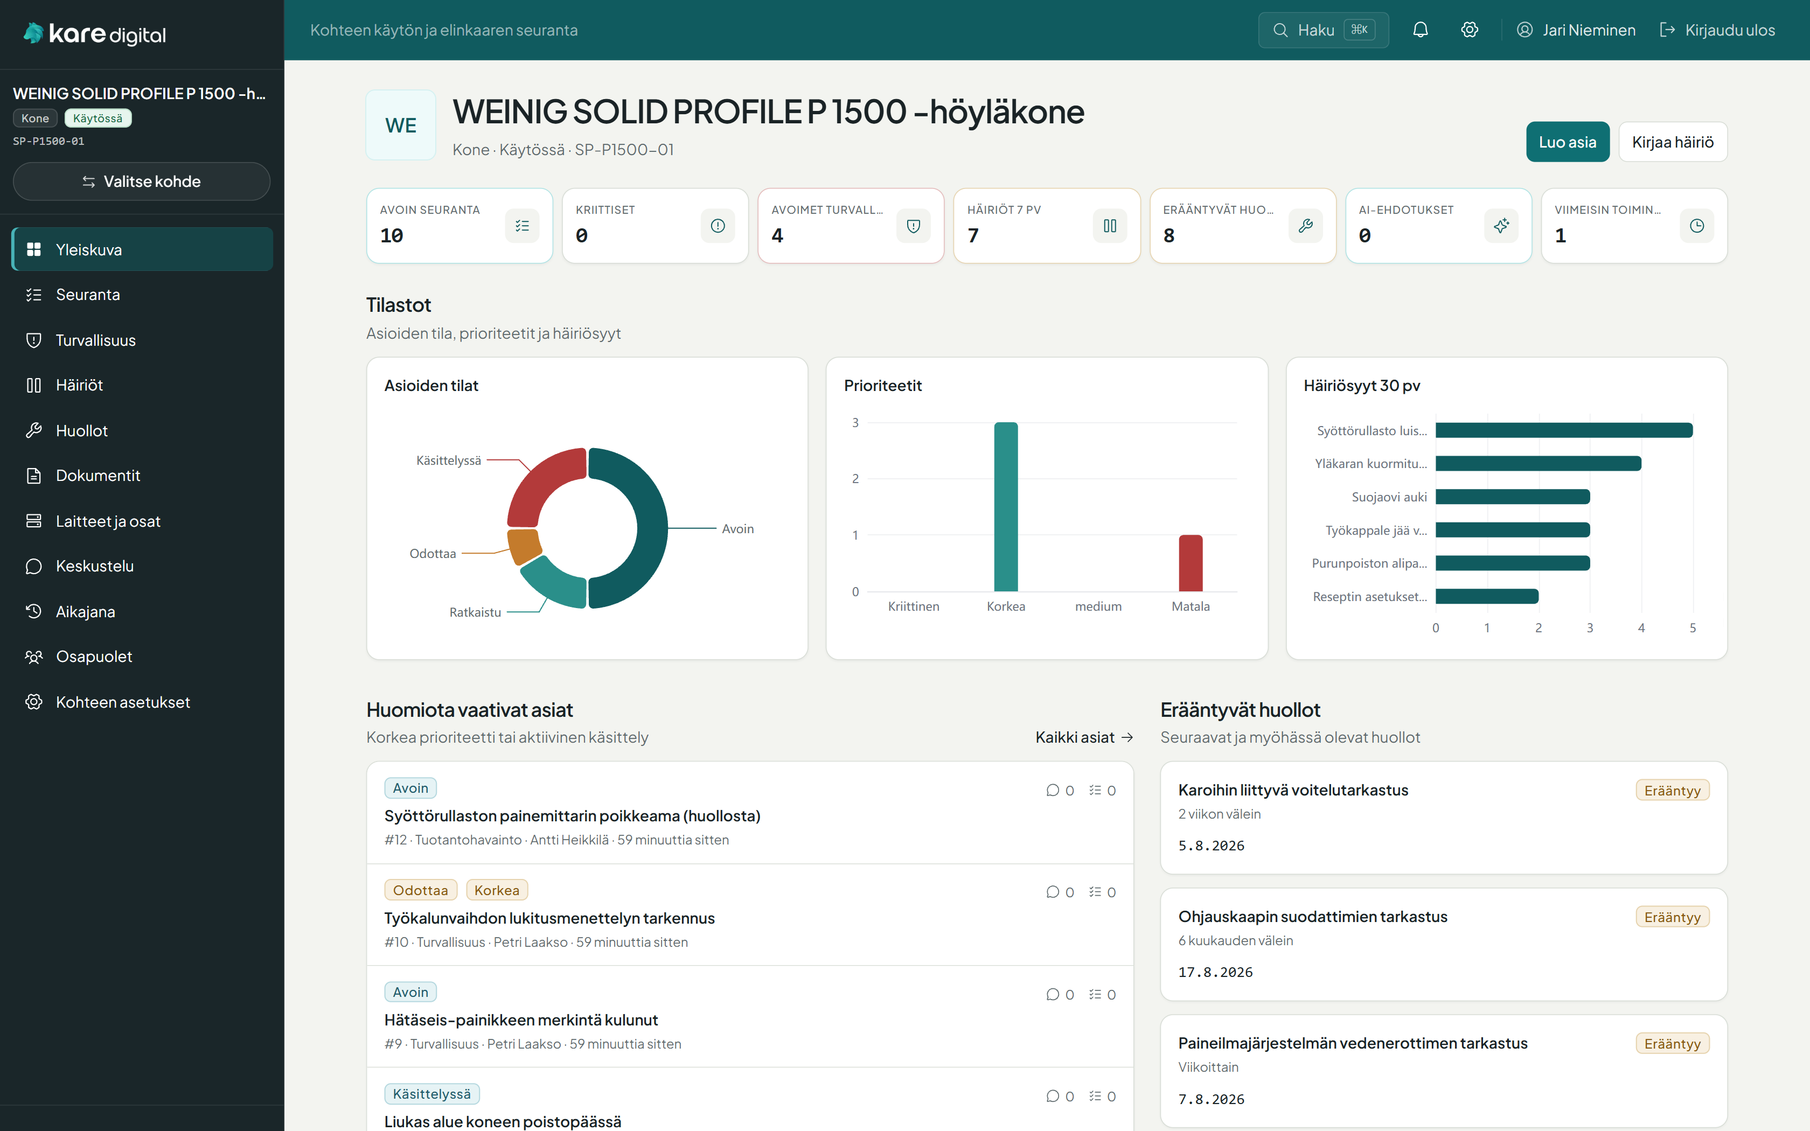Go to Laitteet ja osat

(143, 521)
